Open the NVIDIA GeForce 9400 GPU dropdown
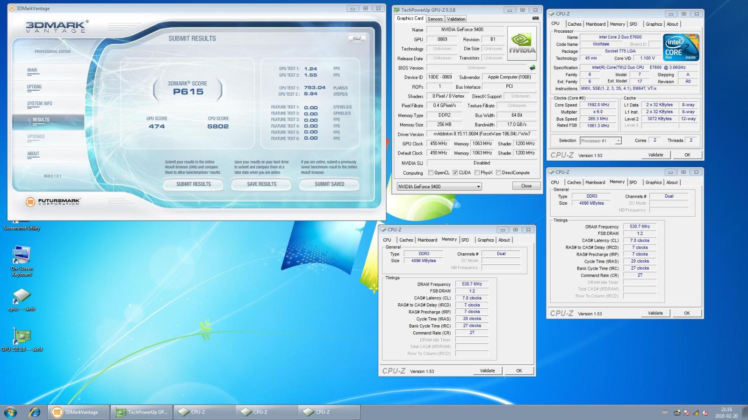This screenshot has height=420, width=748. (439, 186)
